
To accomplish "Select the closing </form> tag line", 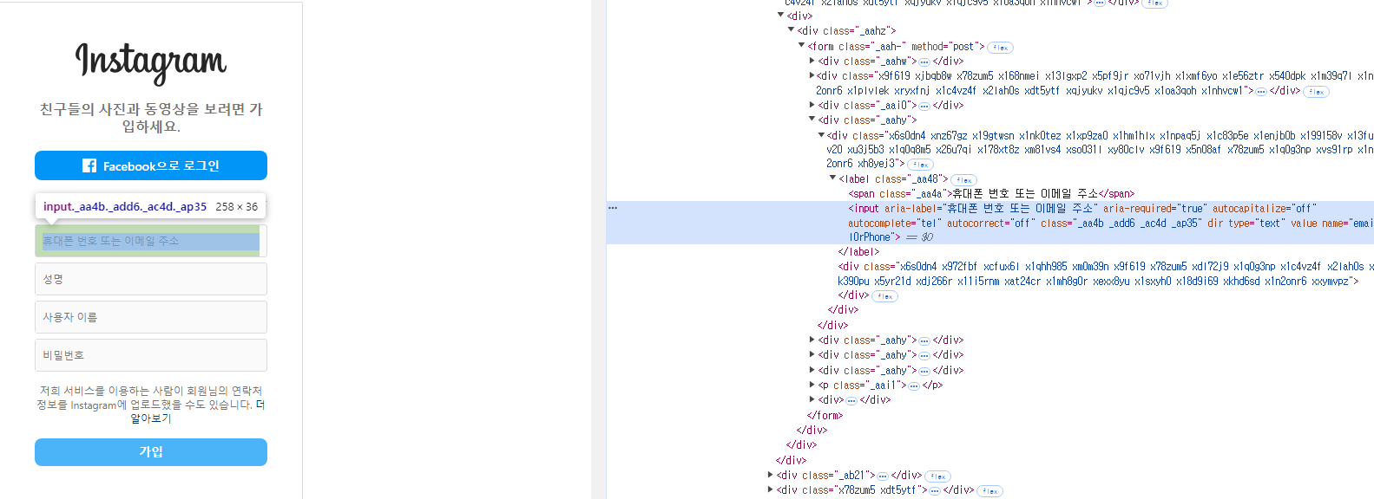I will click(825, 415).
